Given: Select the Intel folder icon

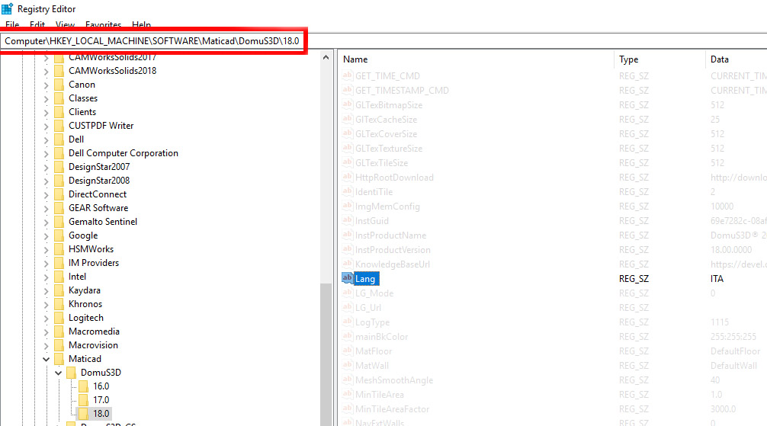Looking at the screenshot, I should (x=59, y=277).
